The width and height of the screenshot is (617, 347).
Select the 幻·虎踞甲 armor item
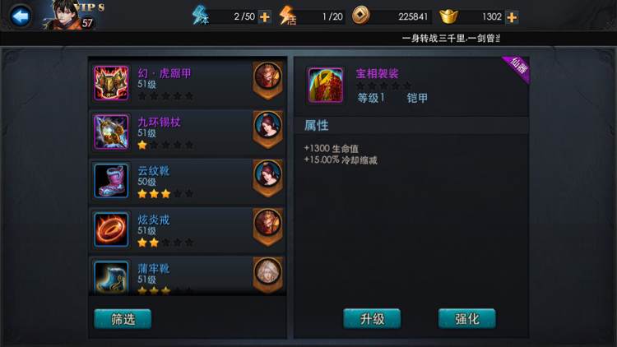coord(188,84)
